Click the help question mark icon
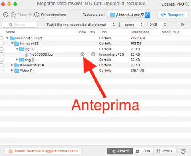This screenshot has width=191, height=156. 183,151
